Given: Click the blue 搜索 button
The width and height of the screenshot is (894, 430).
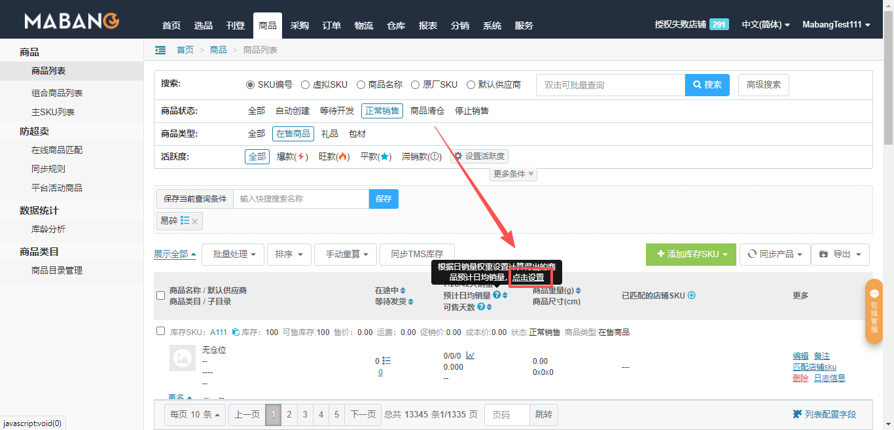Looking at the screenshot, I should coord(707,84).
